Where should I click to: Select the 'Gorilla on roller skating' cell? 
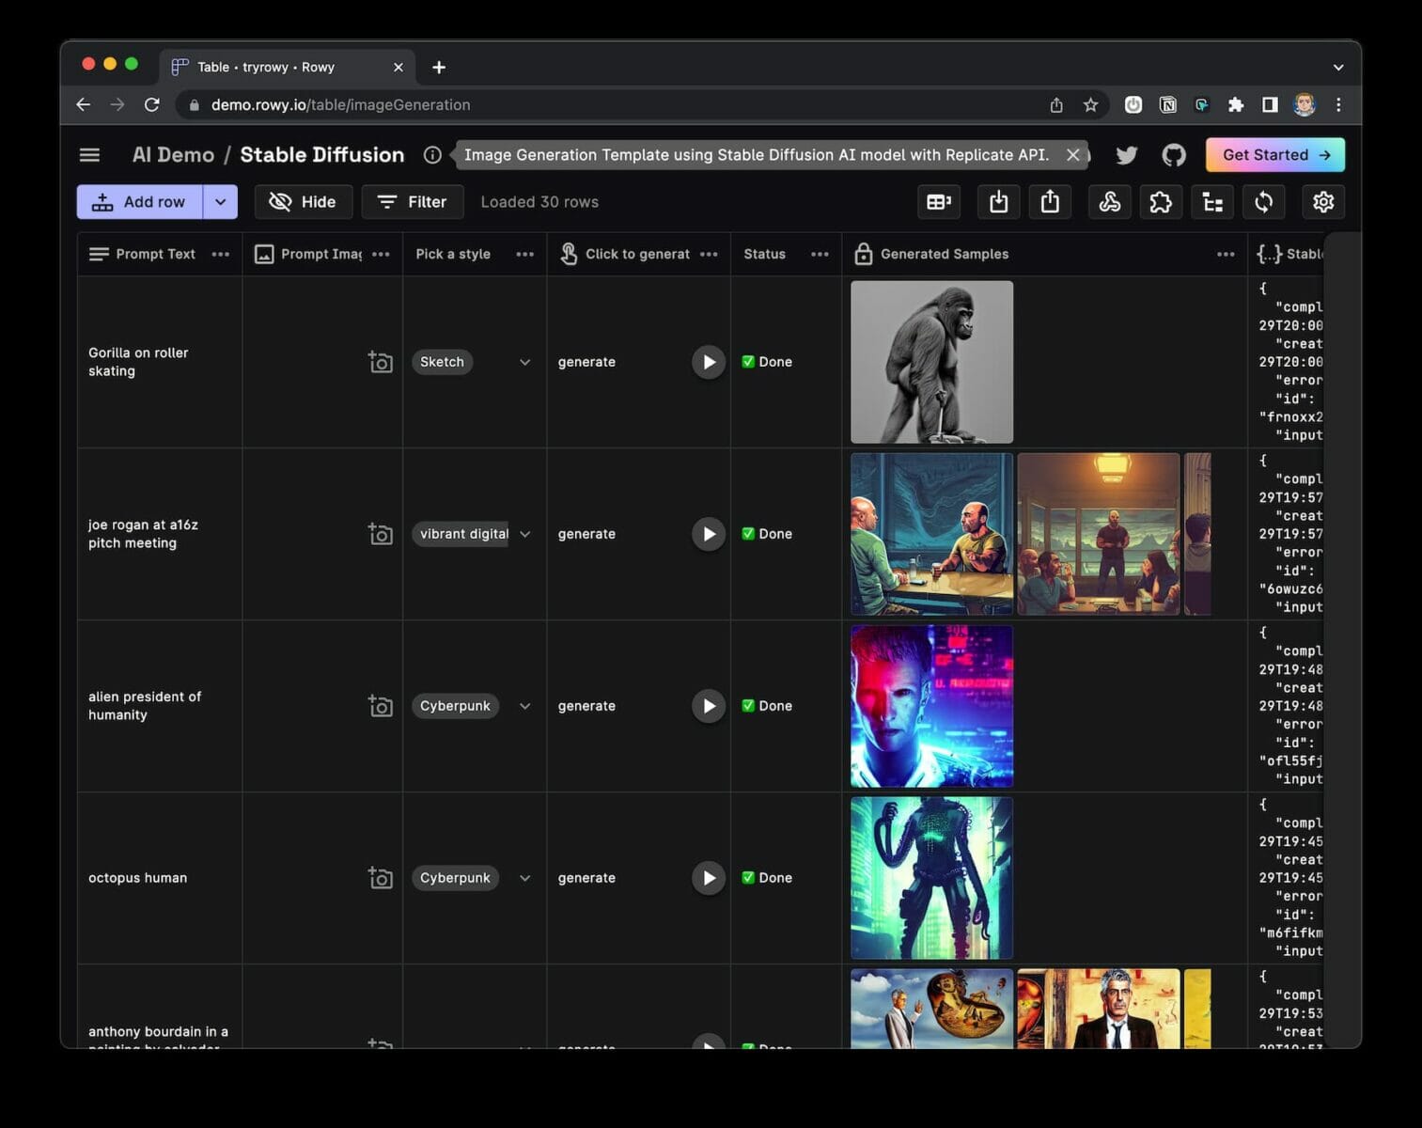pos(160,362)
